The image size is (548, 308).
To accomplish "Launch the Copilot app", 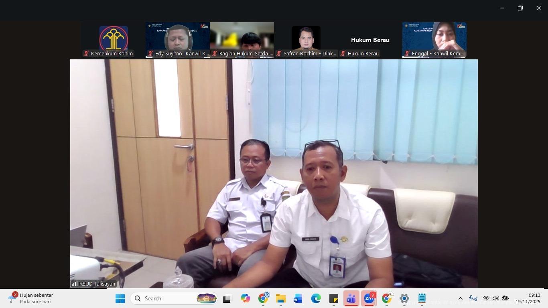I will 245,298.
